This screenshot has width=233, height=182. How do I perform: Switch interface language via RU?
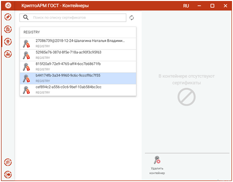point(186,6)
